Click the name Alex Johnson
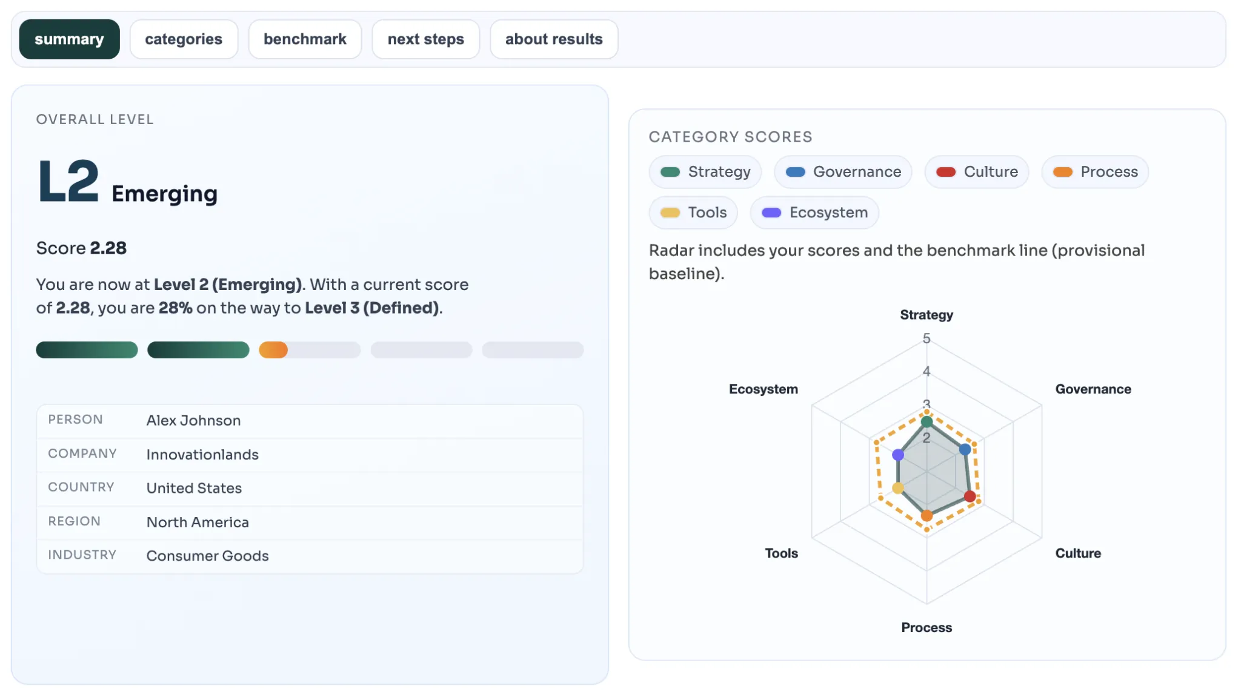The height and width of the screenshot is (695, 1241). pyautogui.click(x=193, y=421)
